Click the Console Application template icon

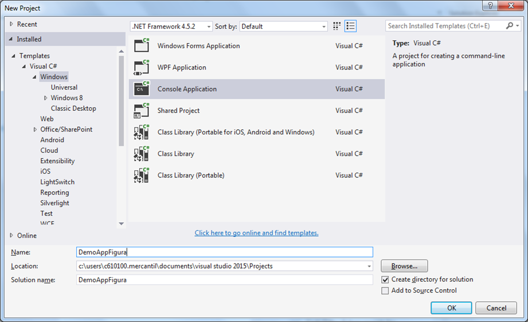(142, 88)
